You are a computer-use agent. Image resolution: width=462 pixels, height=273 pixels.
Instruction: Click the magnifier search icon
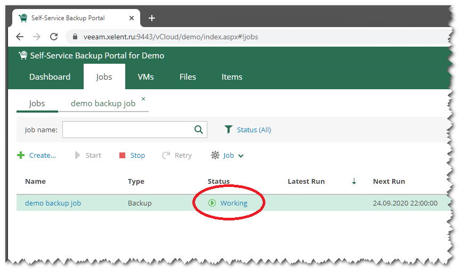[x=199, y=130]
